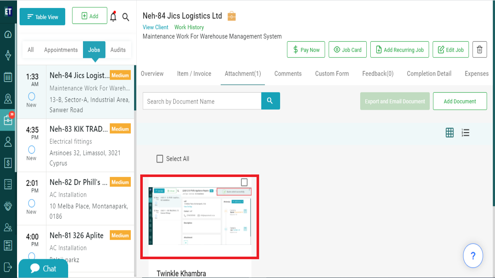Open the Table View dropdown button

pos(42,17)
